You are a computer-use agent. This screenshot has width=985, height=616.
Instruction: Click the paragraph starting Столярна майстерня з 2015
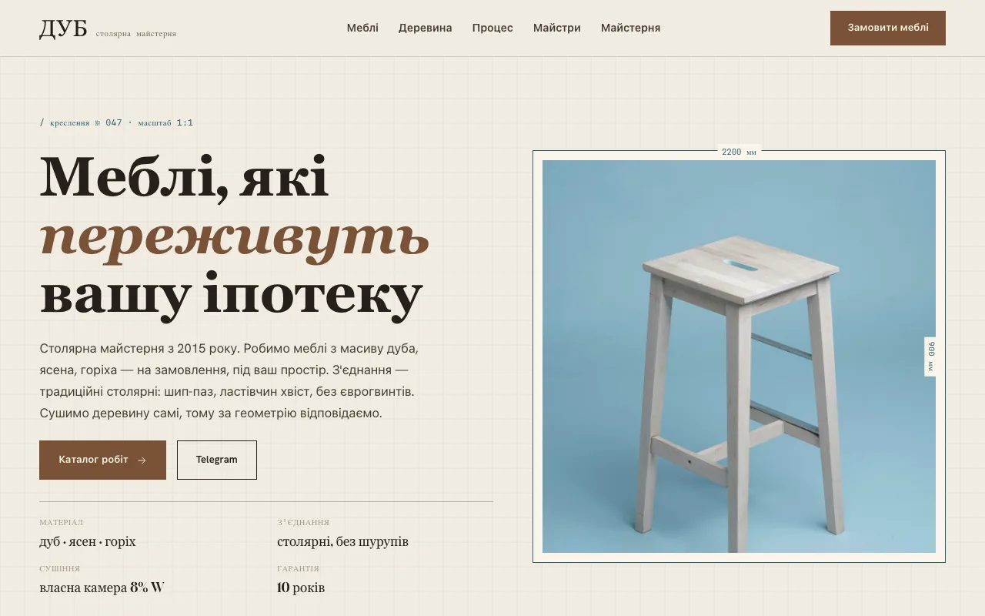coord(229,380)
